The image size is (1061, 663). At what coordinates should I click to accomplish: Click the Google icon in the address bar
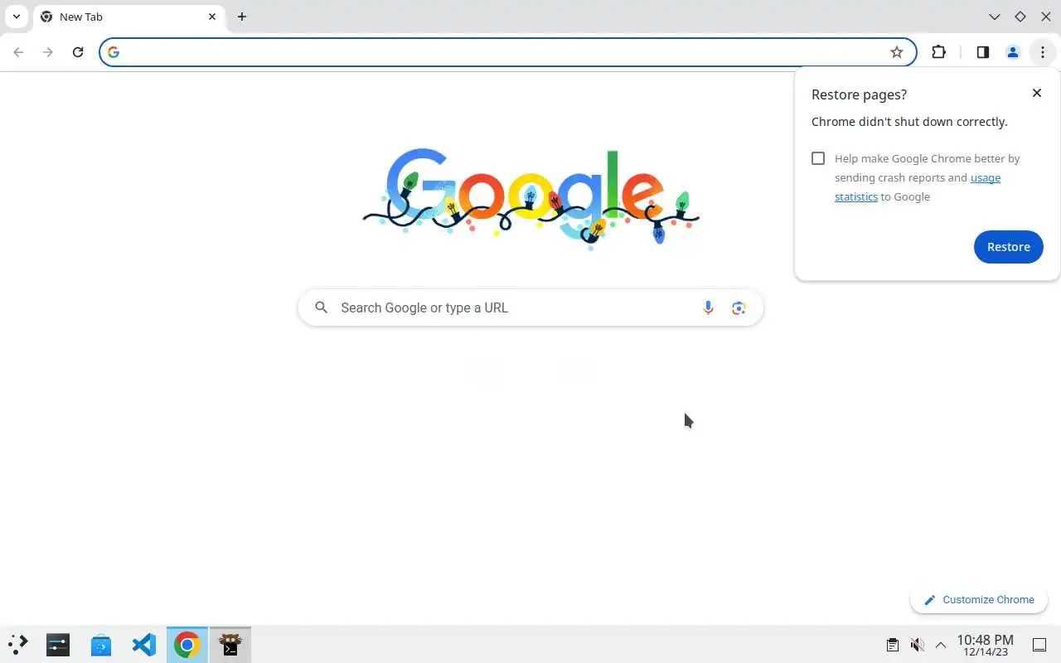(x=114, y=52)
